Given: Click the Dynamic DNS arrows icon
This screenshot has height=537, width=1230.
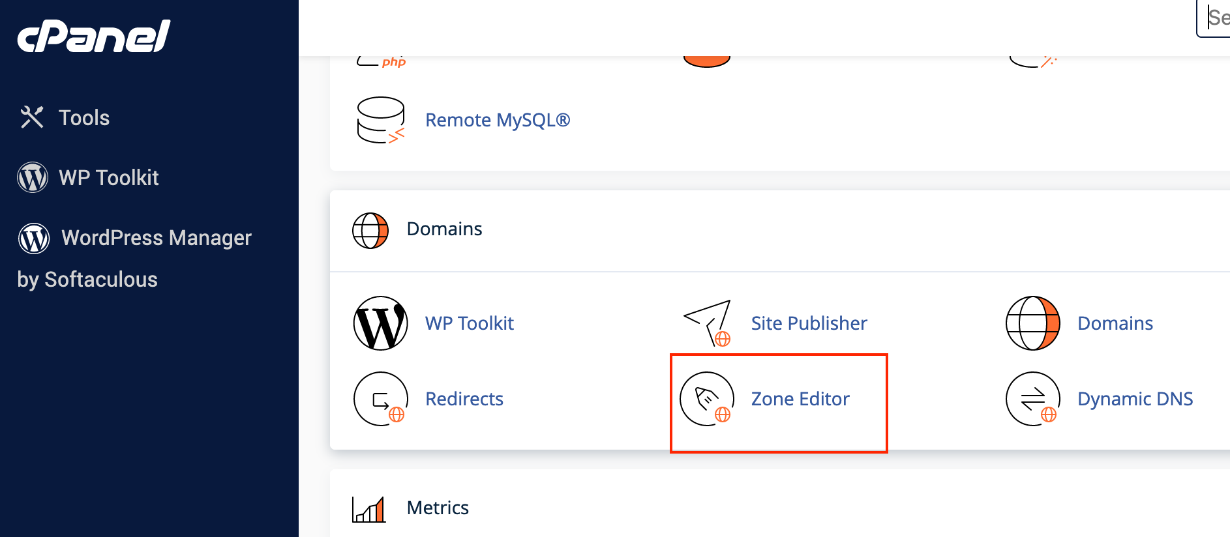Looking at the screenshot, I should pyautogui.click(x=1033, y=399).
